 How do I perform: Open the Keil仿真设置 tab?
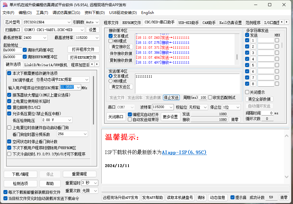[230, 23]
